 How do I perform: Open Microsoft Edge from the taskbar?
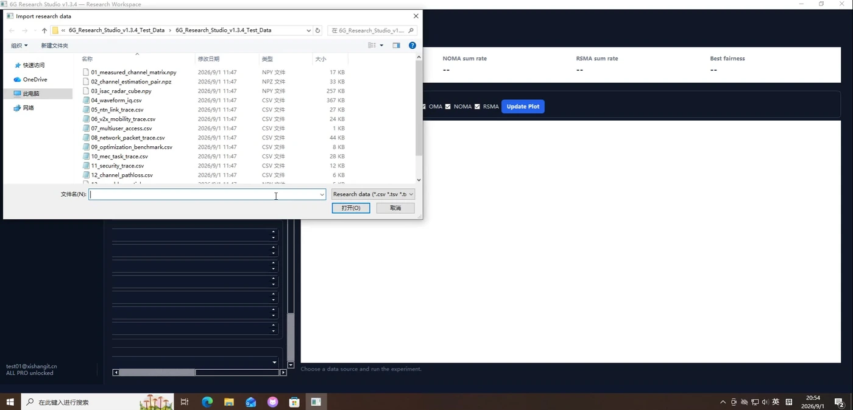pyautogui.click(x=207, y=402)
